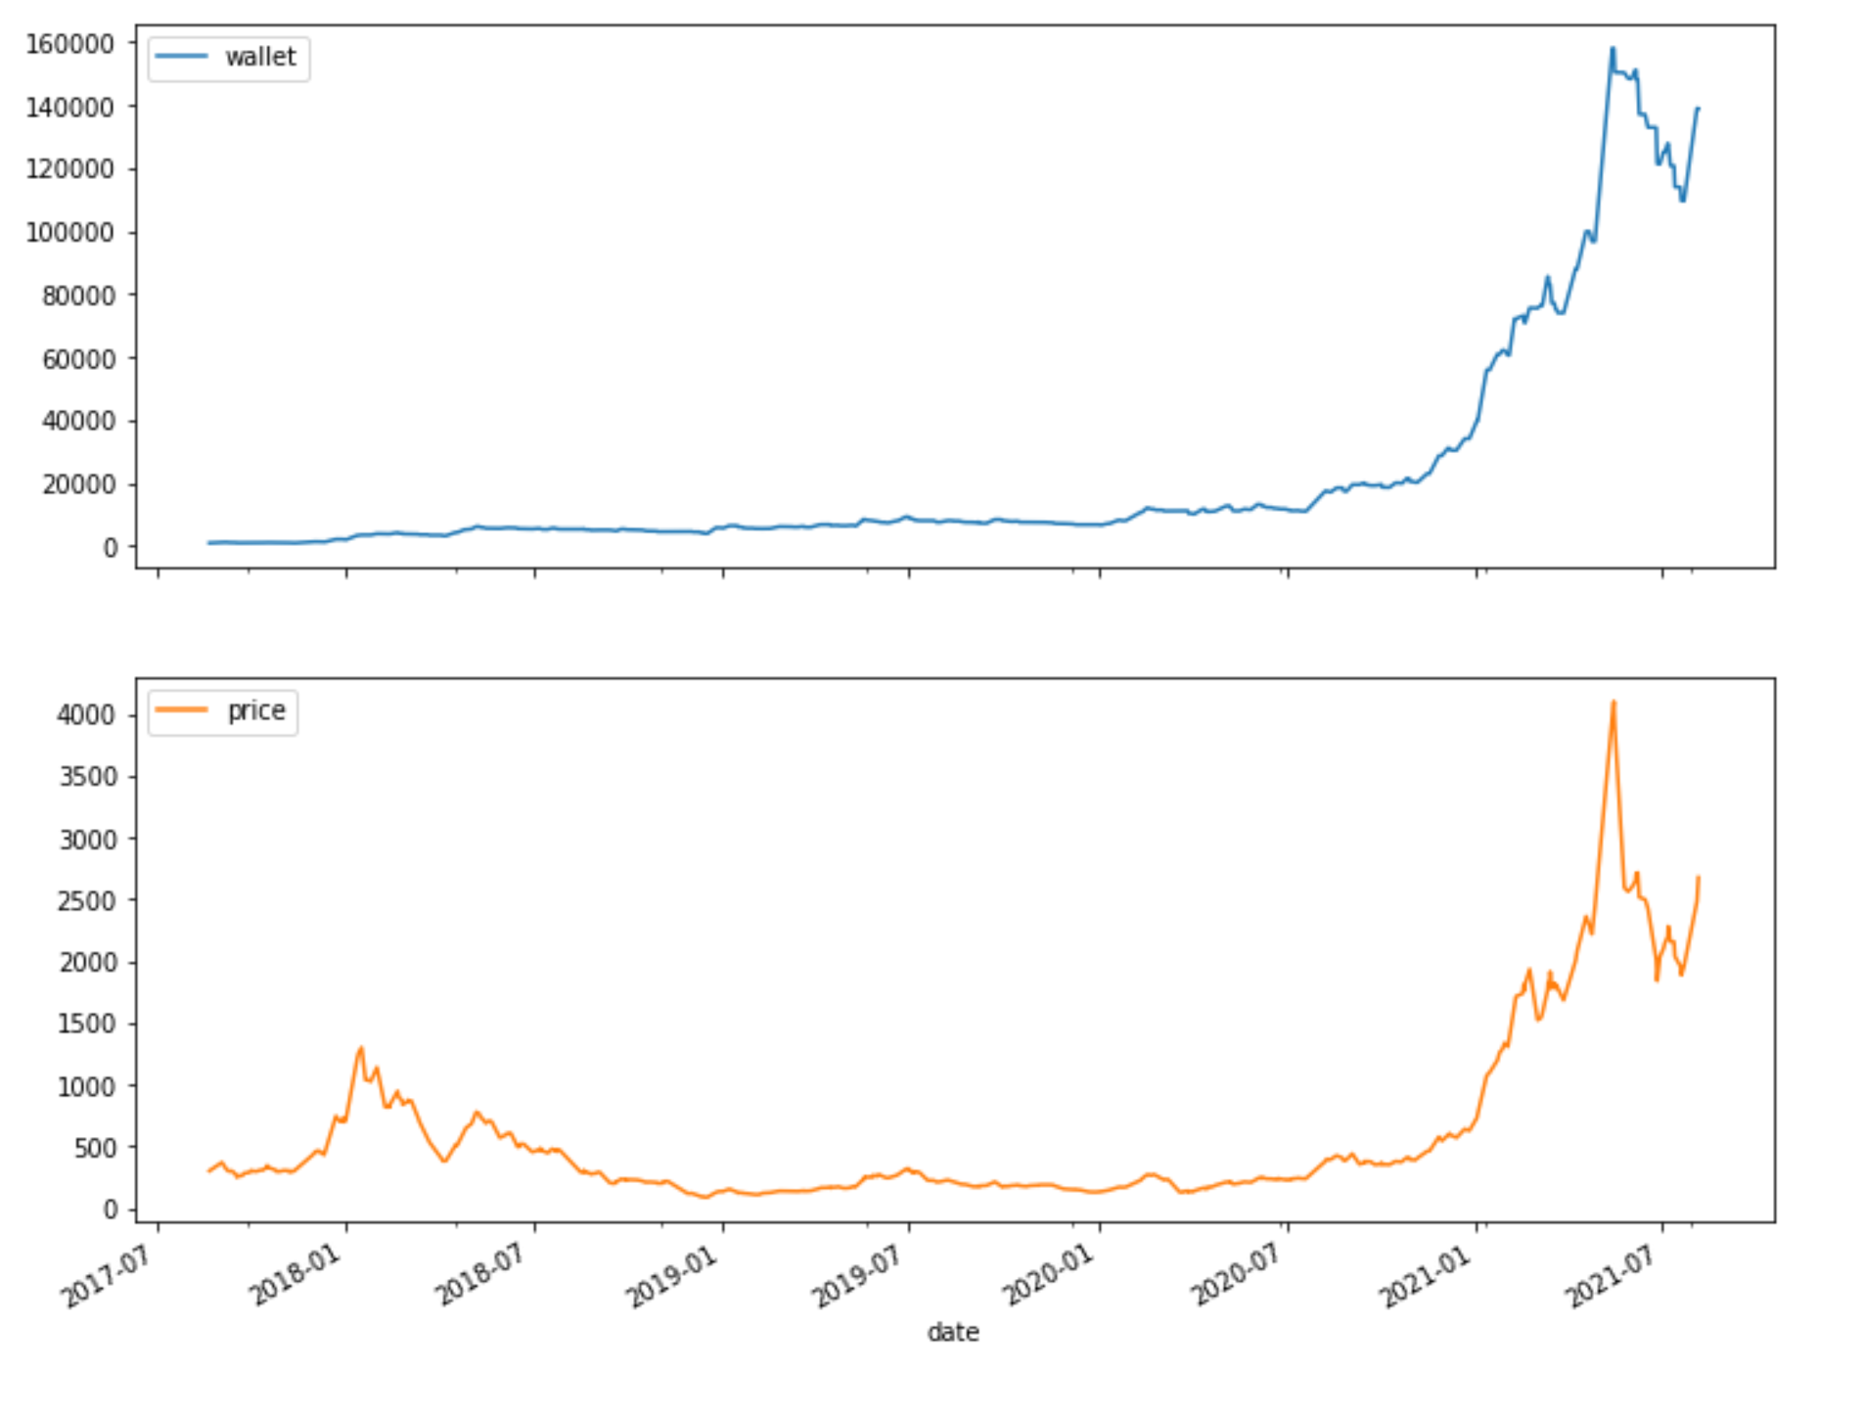Click the blue line sample in wallet legend

click(x=182, y=57)
